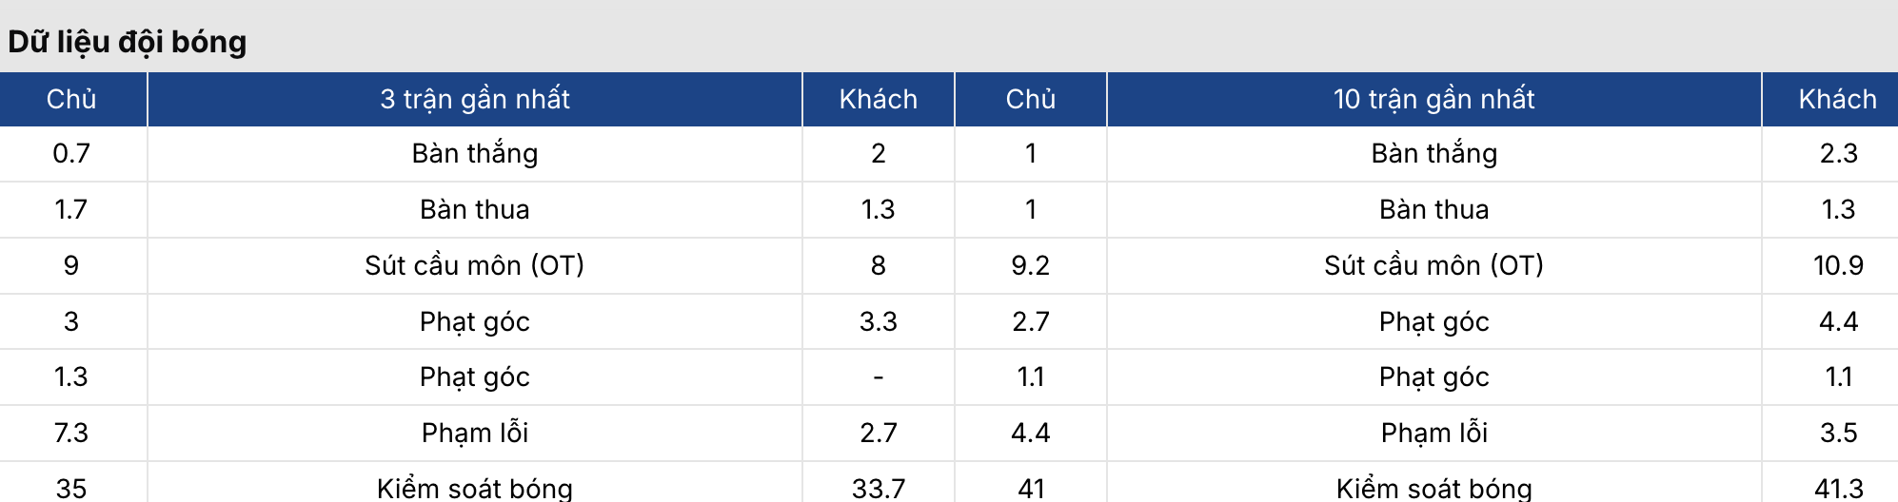
Task: Click the "Kiểm soát bóng" label in the 3-match table
Action: (x=475, y=488)
